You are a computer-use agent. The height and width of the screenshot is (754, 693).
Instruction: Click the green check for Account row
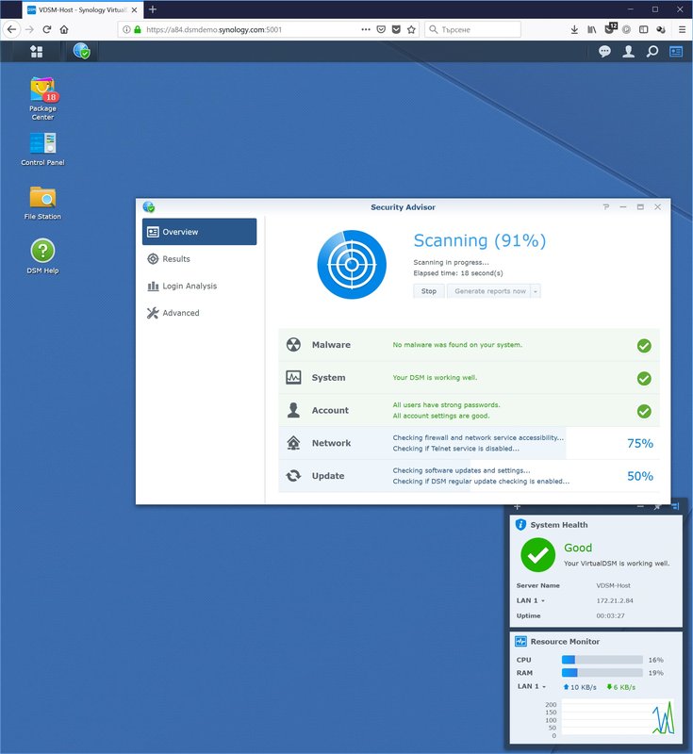coord(644,411)
